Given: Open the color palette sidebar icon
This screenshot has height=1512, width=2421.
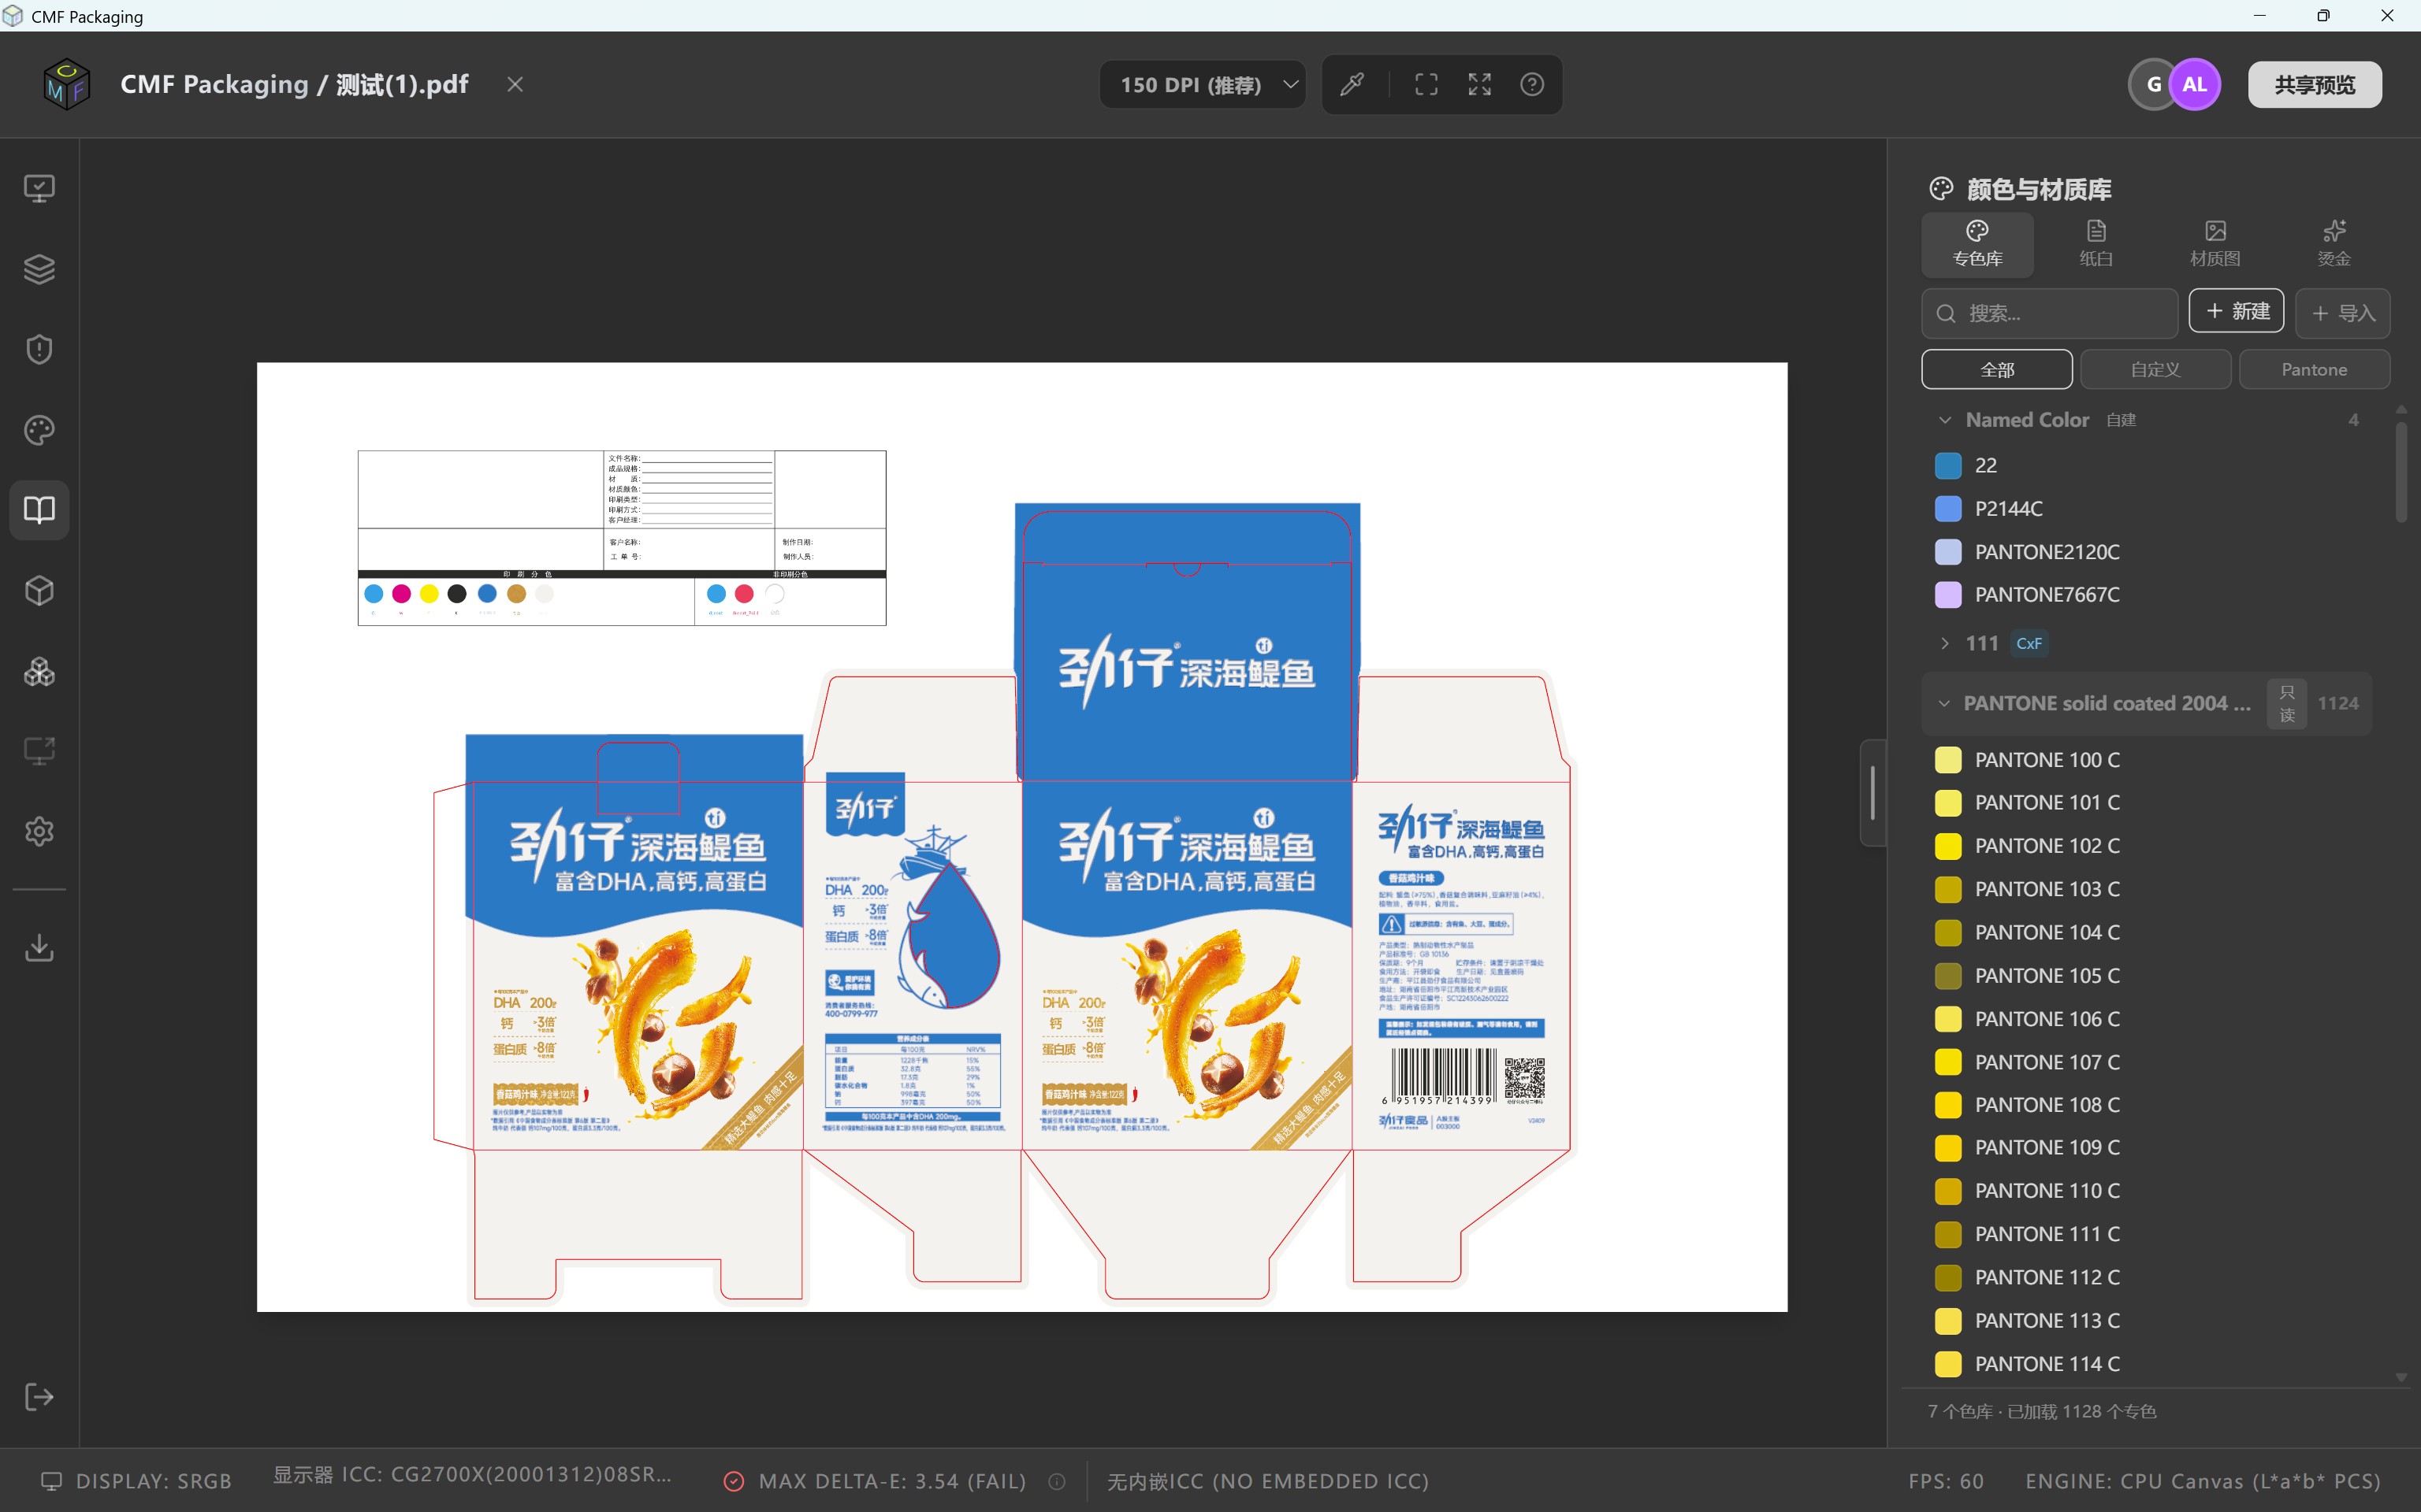Looking at the screenshot, I should [39, 430].
